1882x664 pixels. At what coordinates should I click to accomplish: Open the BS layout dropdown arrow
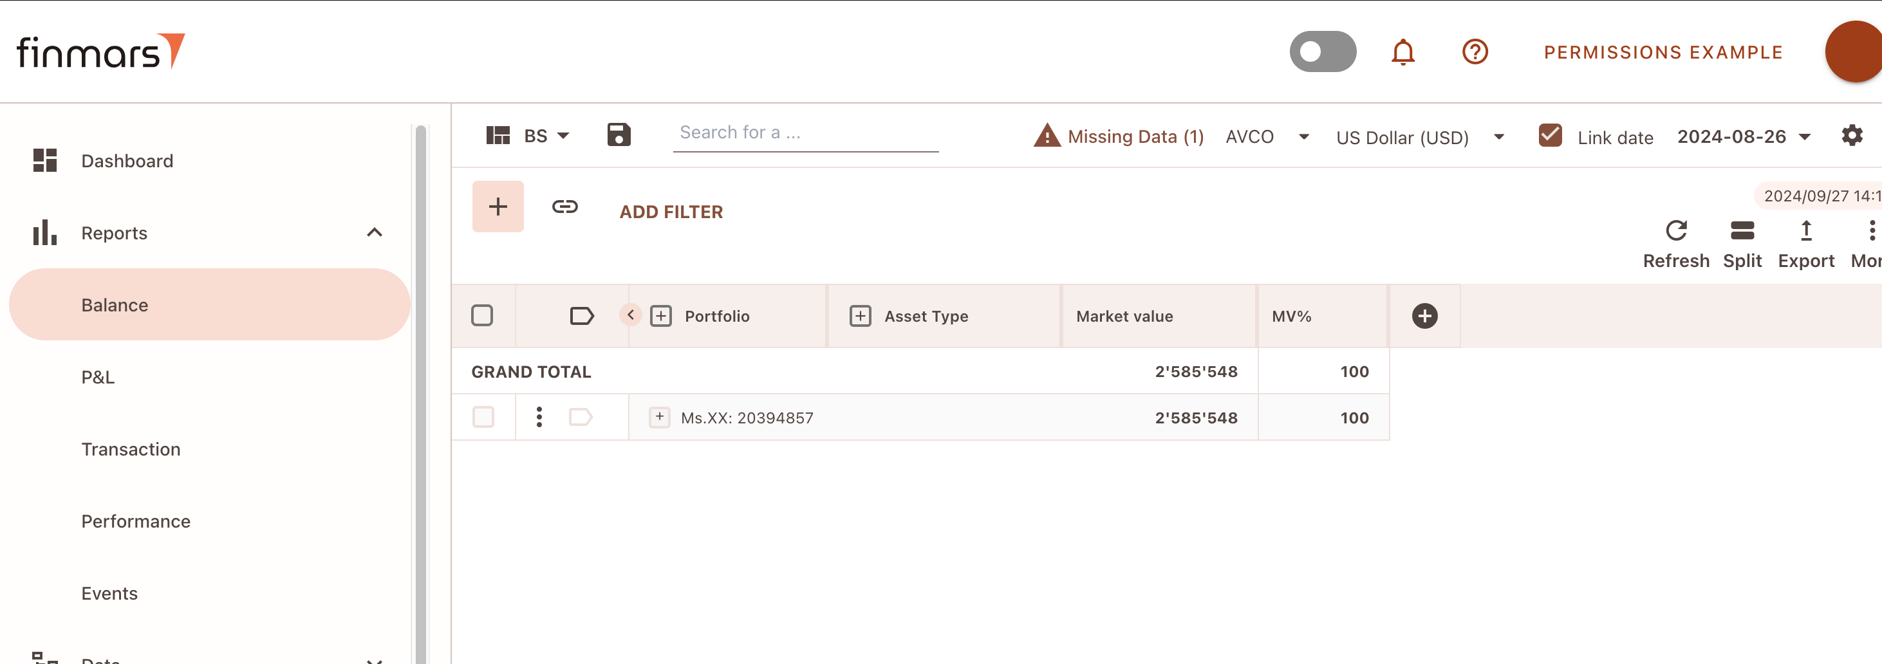(563, 136)
